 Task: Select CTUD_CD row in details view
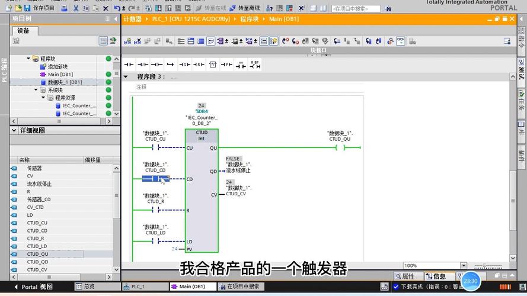tap(62, 230)
